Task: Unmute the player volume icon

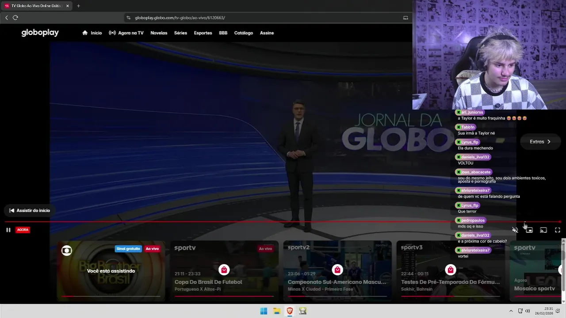Action: click(x=515, y=230)
